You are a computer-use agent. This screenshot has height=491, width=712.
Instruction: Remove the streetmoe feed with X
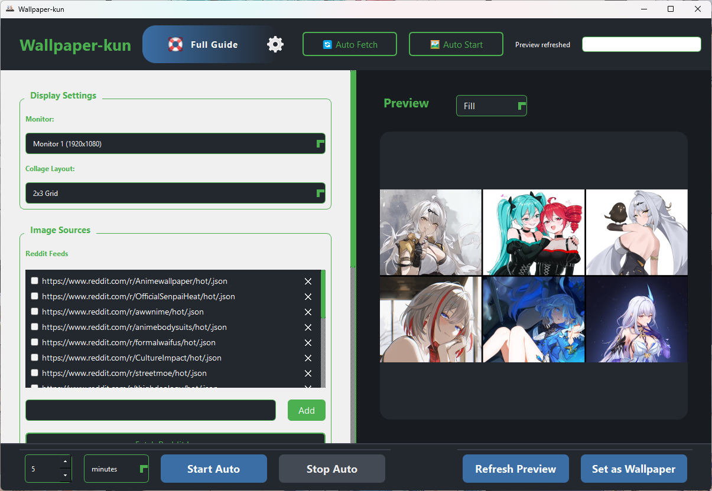coord(308,374)
